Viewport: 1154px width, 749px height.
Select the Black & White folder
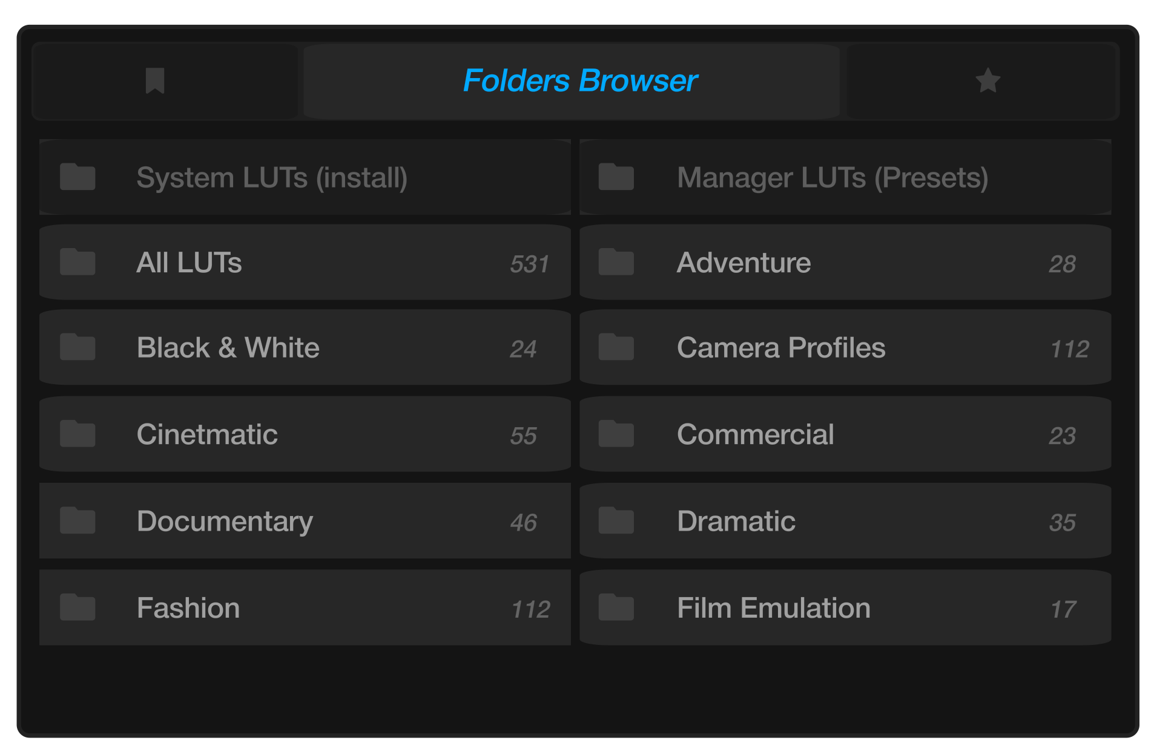305,347
